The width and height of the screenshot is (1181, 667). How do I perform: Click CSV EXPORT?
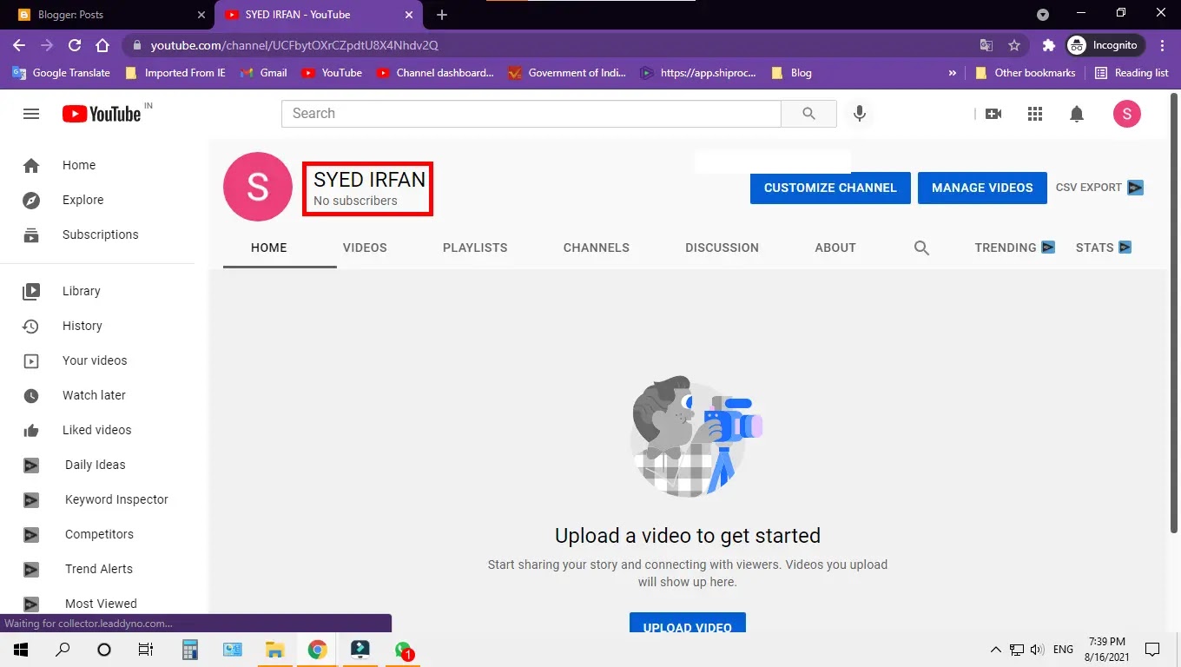[1099, 188]
